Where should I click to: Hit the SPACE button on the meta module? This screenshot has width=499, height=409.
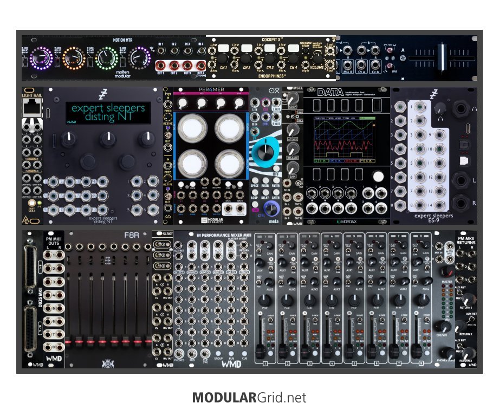click(255, 180)
